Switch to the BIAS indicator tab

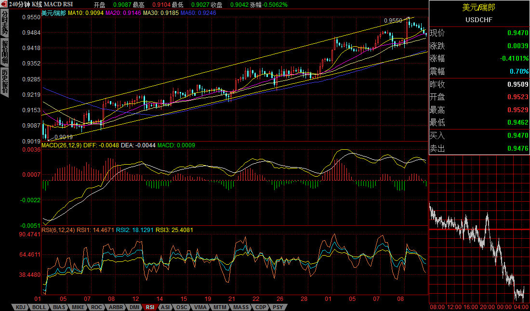[59, 307]
